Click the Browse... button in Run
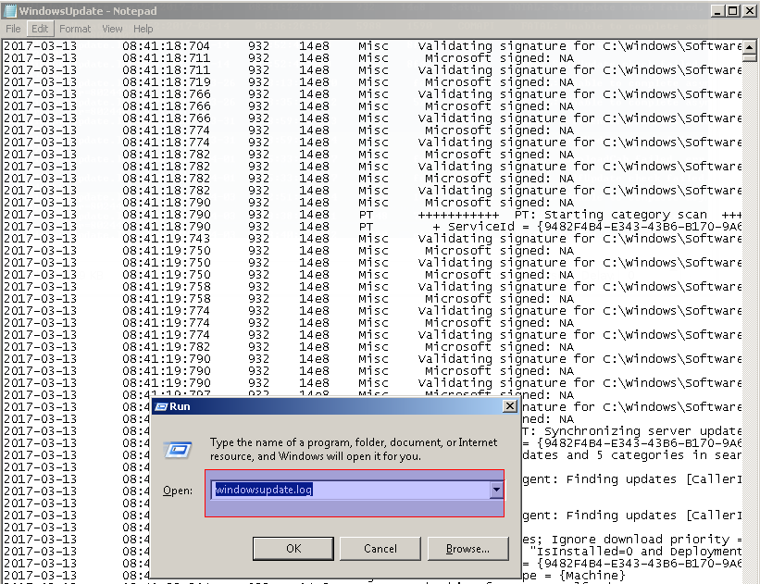This screenshot has width=760, height=584. coord(467,548)
